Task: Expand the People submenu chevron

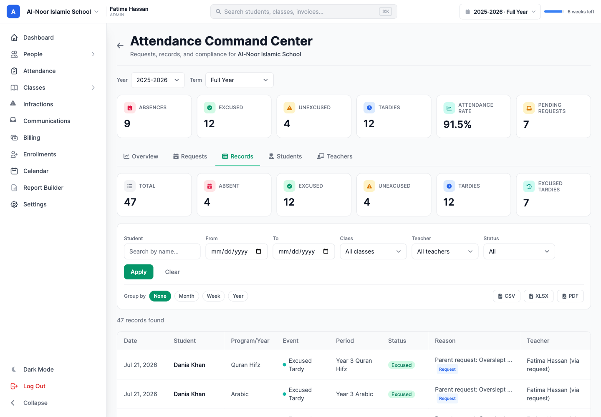Action: click(93, 54)
